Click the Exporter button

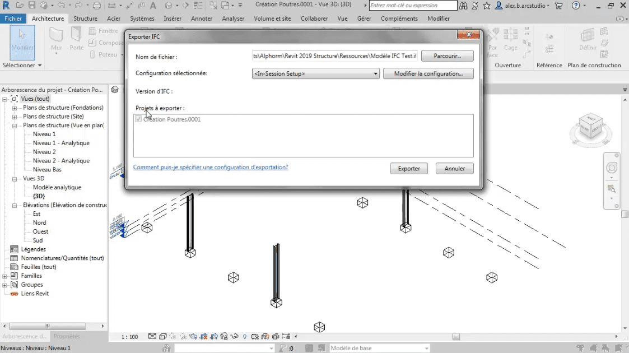point(409,169)
